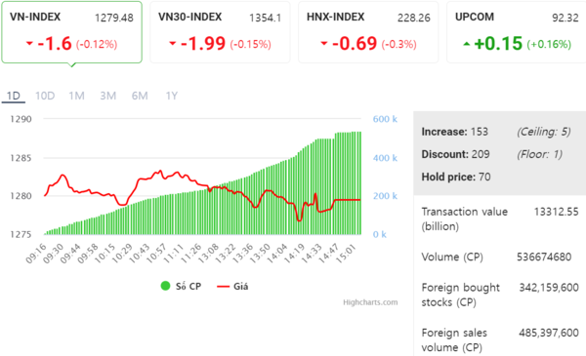Click the 15:01 time label on chart axis
586x356 pixels.
click(346, 254)
